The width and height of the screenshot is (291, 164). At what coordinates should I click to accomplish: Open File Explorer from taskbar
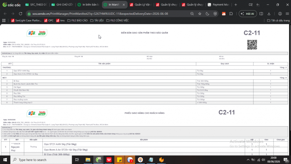tap(88, 160)
